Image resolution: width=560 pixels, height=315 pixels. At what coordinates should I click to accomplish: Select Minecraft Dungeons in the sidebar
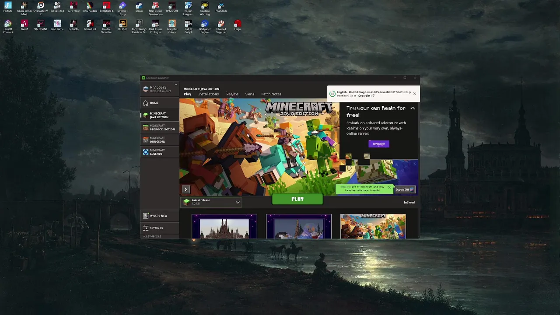(x=159, y=140)
